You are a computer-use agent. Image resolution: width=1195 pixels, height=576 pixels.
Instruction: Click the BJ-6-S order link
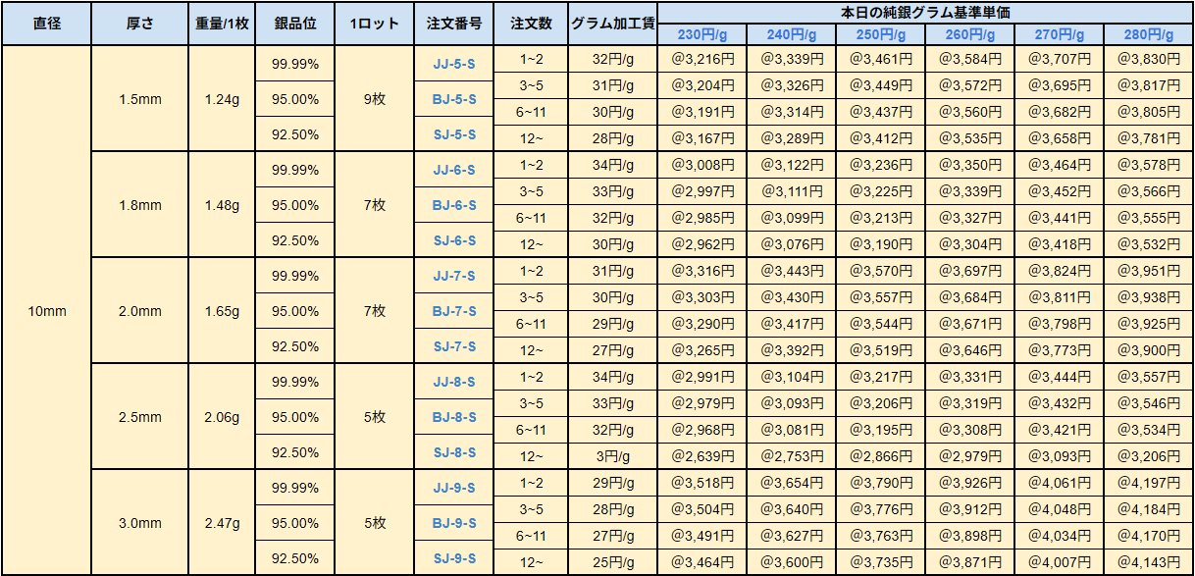tap(454, 205)
